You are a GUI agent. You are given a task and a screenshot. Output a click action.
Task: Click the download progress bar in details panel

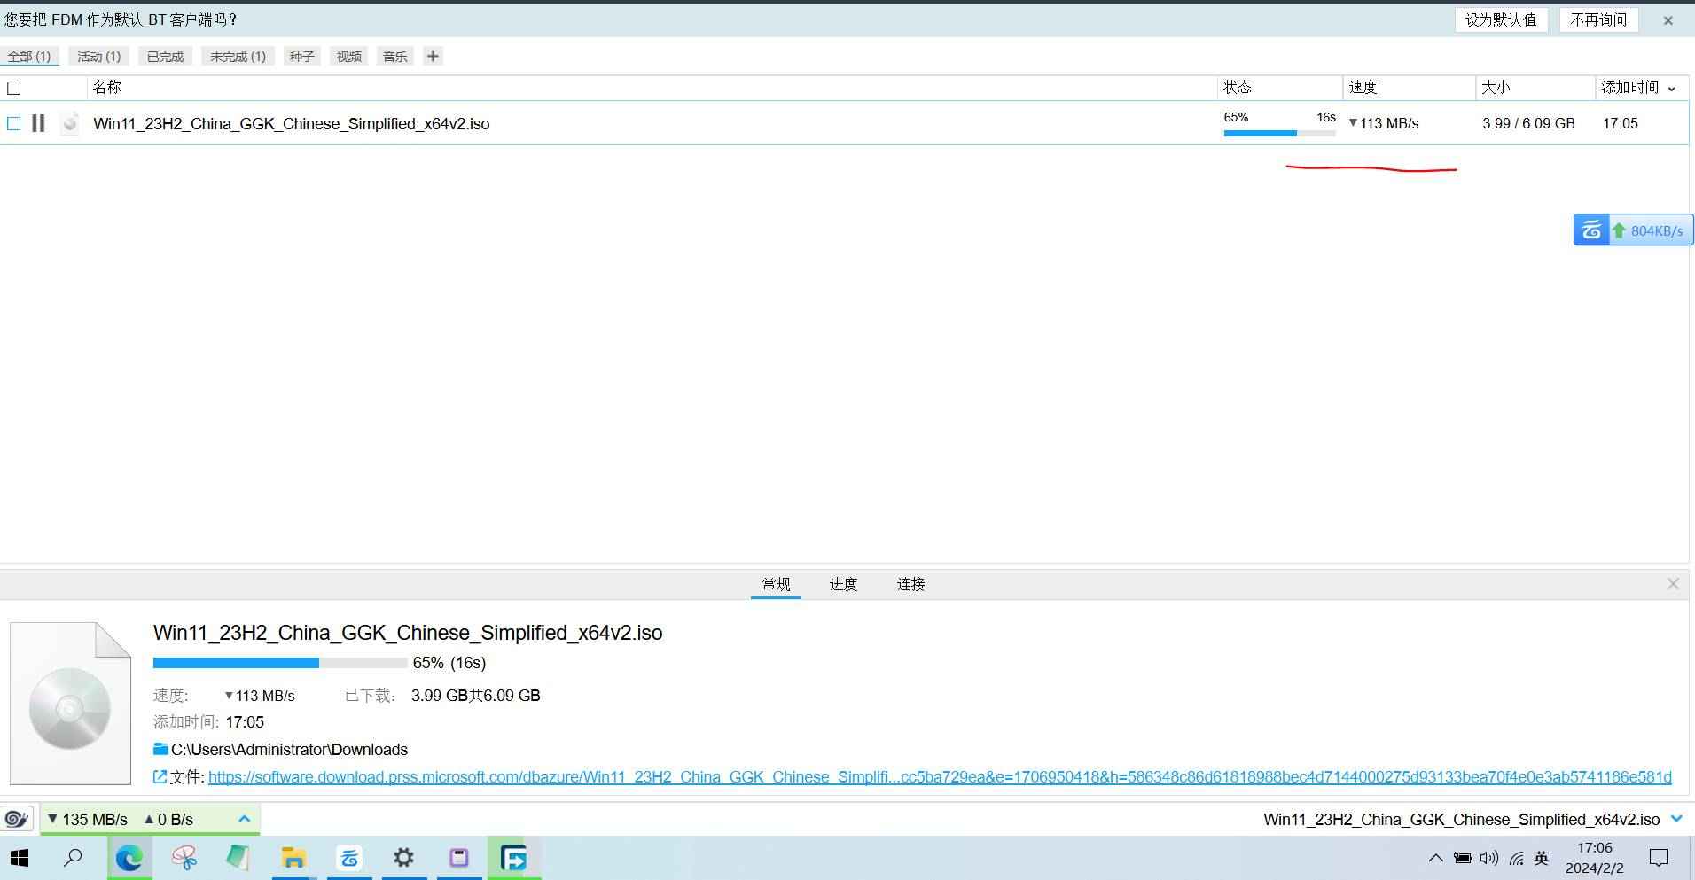point(279,663)
